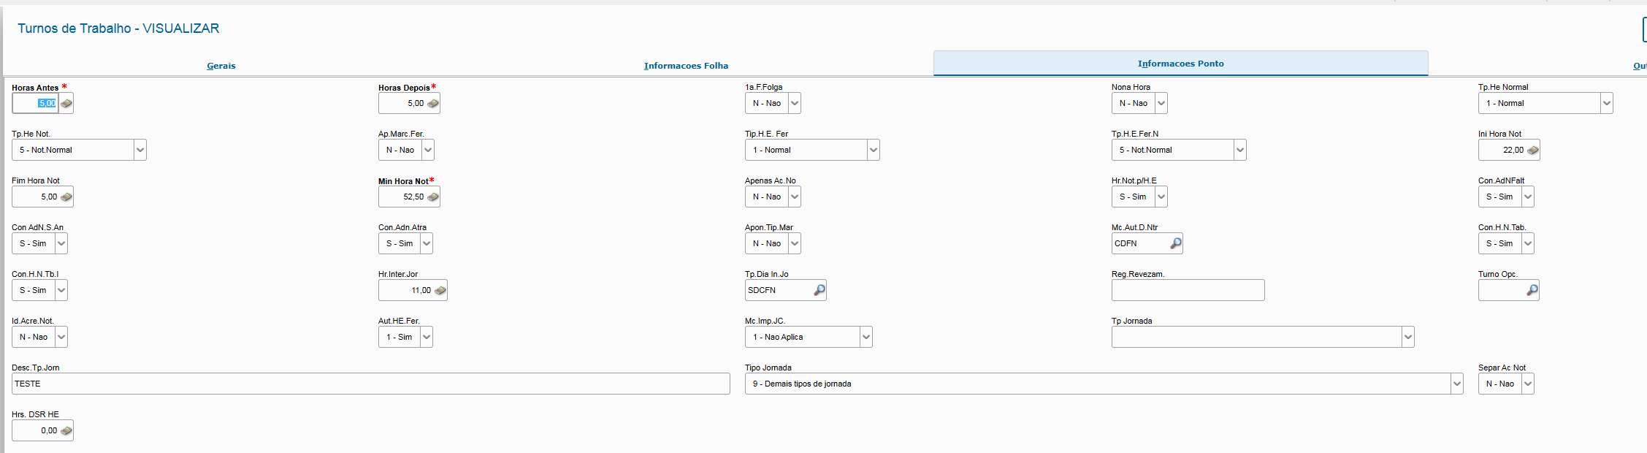
Task: Click calculator icon beside Horas Antes field
Action: pos(66,104)
